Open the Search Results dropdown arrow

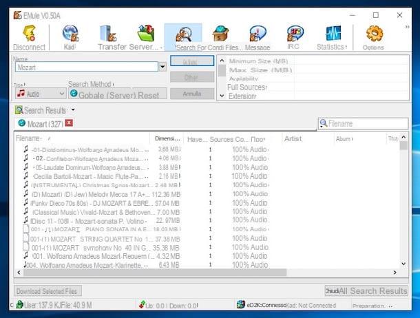(x=73, y=109)
